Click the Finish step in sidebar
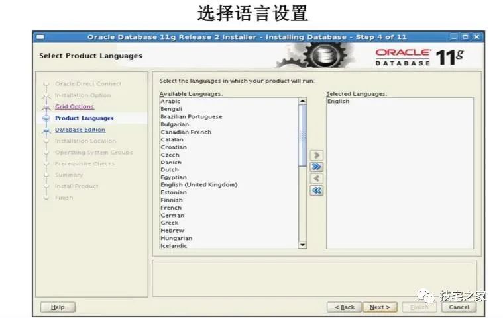The width and height of the screenshot is (503, 318). click(x=64, y=198)
